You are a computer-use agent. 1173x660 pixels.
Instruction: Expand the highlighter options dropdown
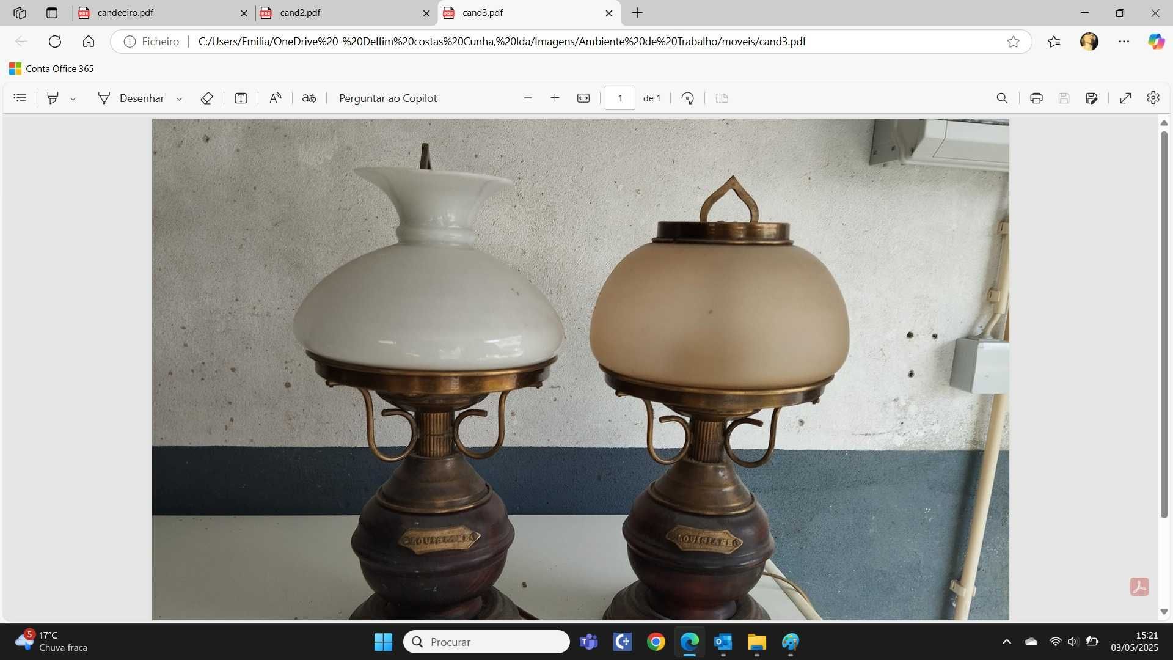point(73,98)
